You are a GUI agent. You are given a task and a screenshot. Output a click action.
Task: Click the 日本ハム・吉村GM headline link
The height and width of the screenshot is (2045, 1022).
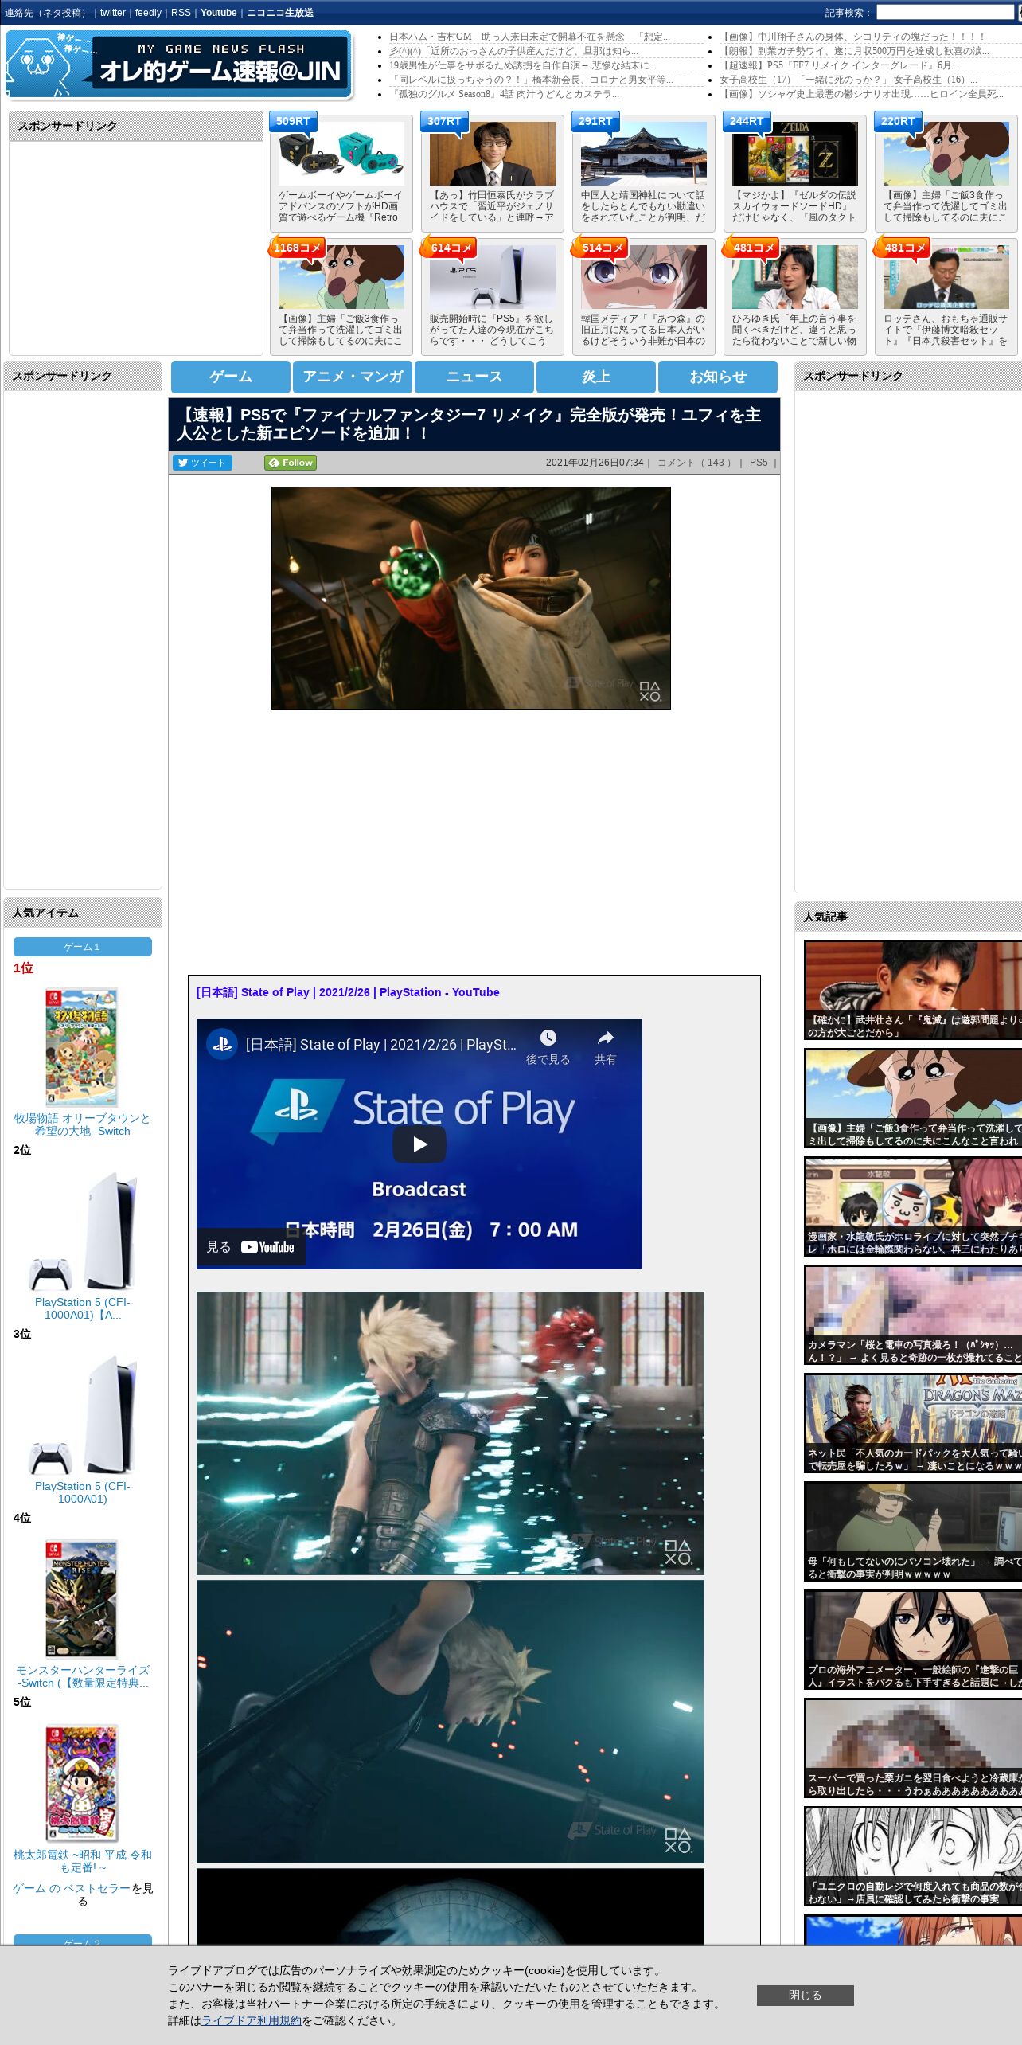pos(529,37)
